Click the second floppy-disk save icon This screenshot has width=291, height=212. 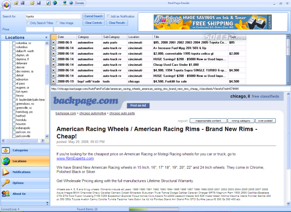point(39,3)
